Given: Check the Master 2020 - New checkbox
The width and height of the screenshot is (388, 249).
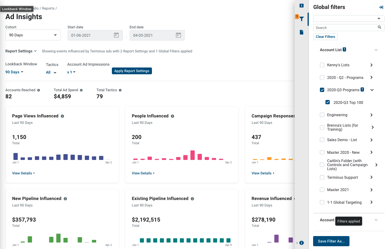Looking at the screenshot, I should [x=322, y=153].
